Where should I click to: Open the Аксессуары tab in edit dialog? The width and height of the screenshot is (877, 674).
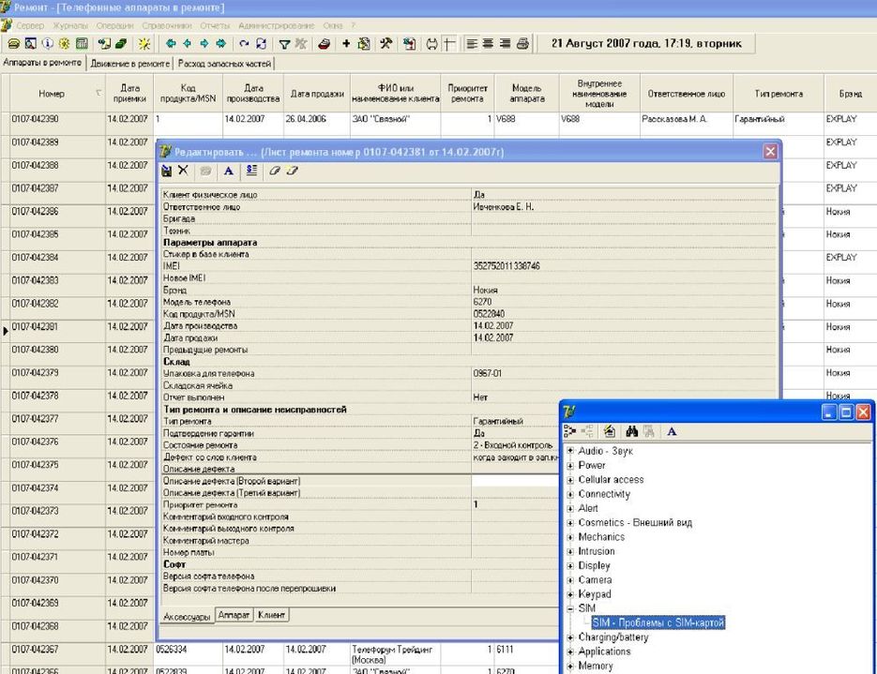click(187, 617)
